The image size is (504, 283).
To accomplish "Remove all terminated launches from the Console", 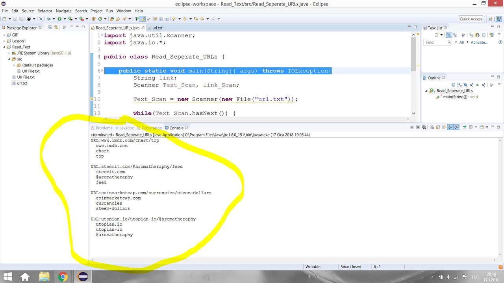I will (x=424, y=127).
